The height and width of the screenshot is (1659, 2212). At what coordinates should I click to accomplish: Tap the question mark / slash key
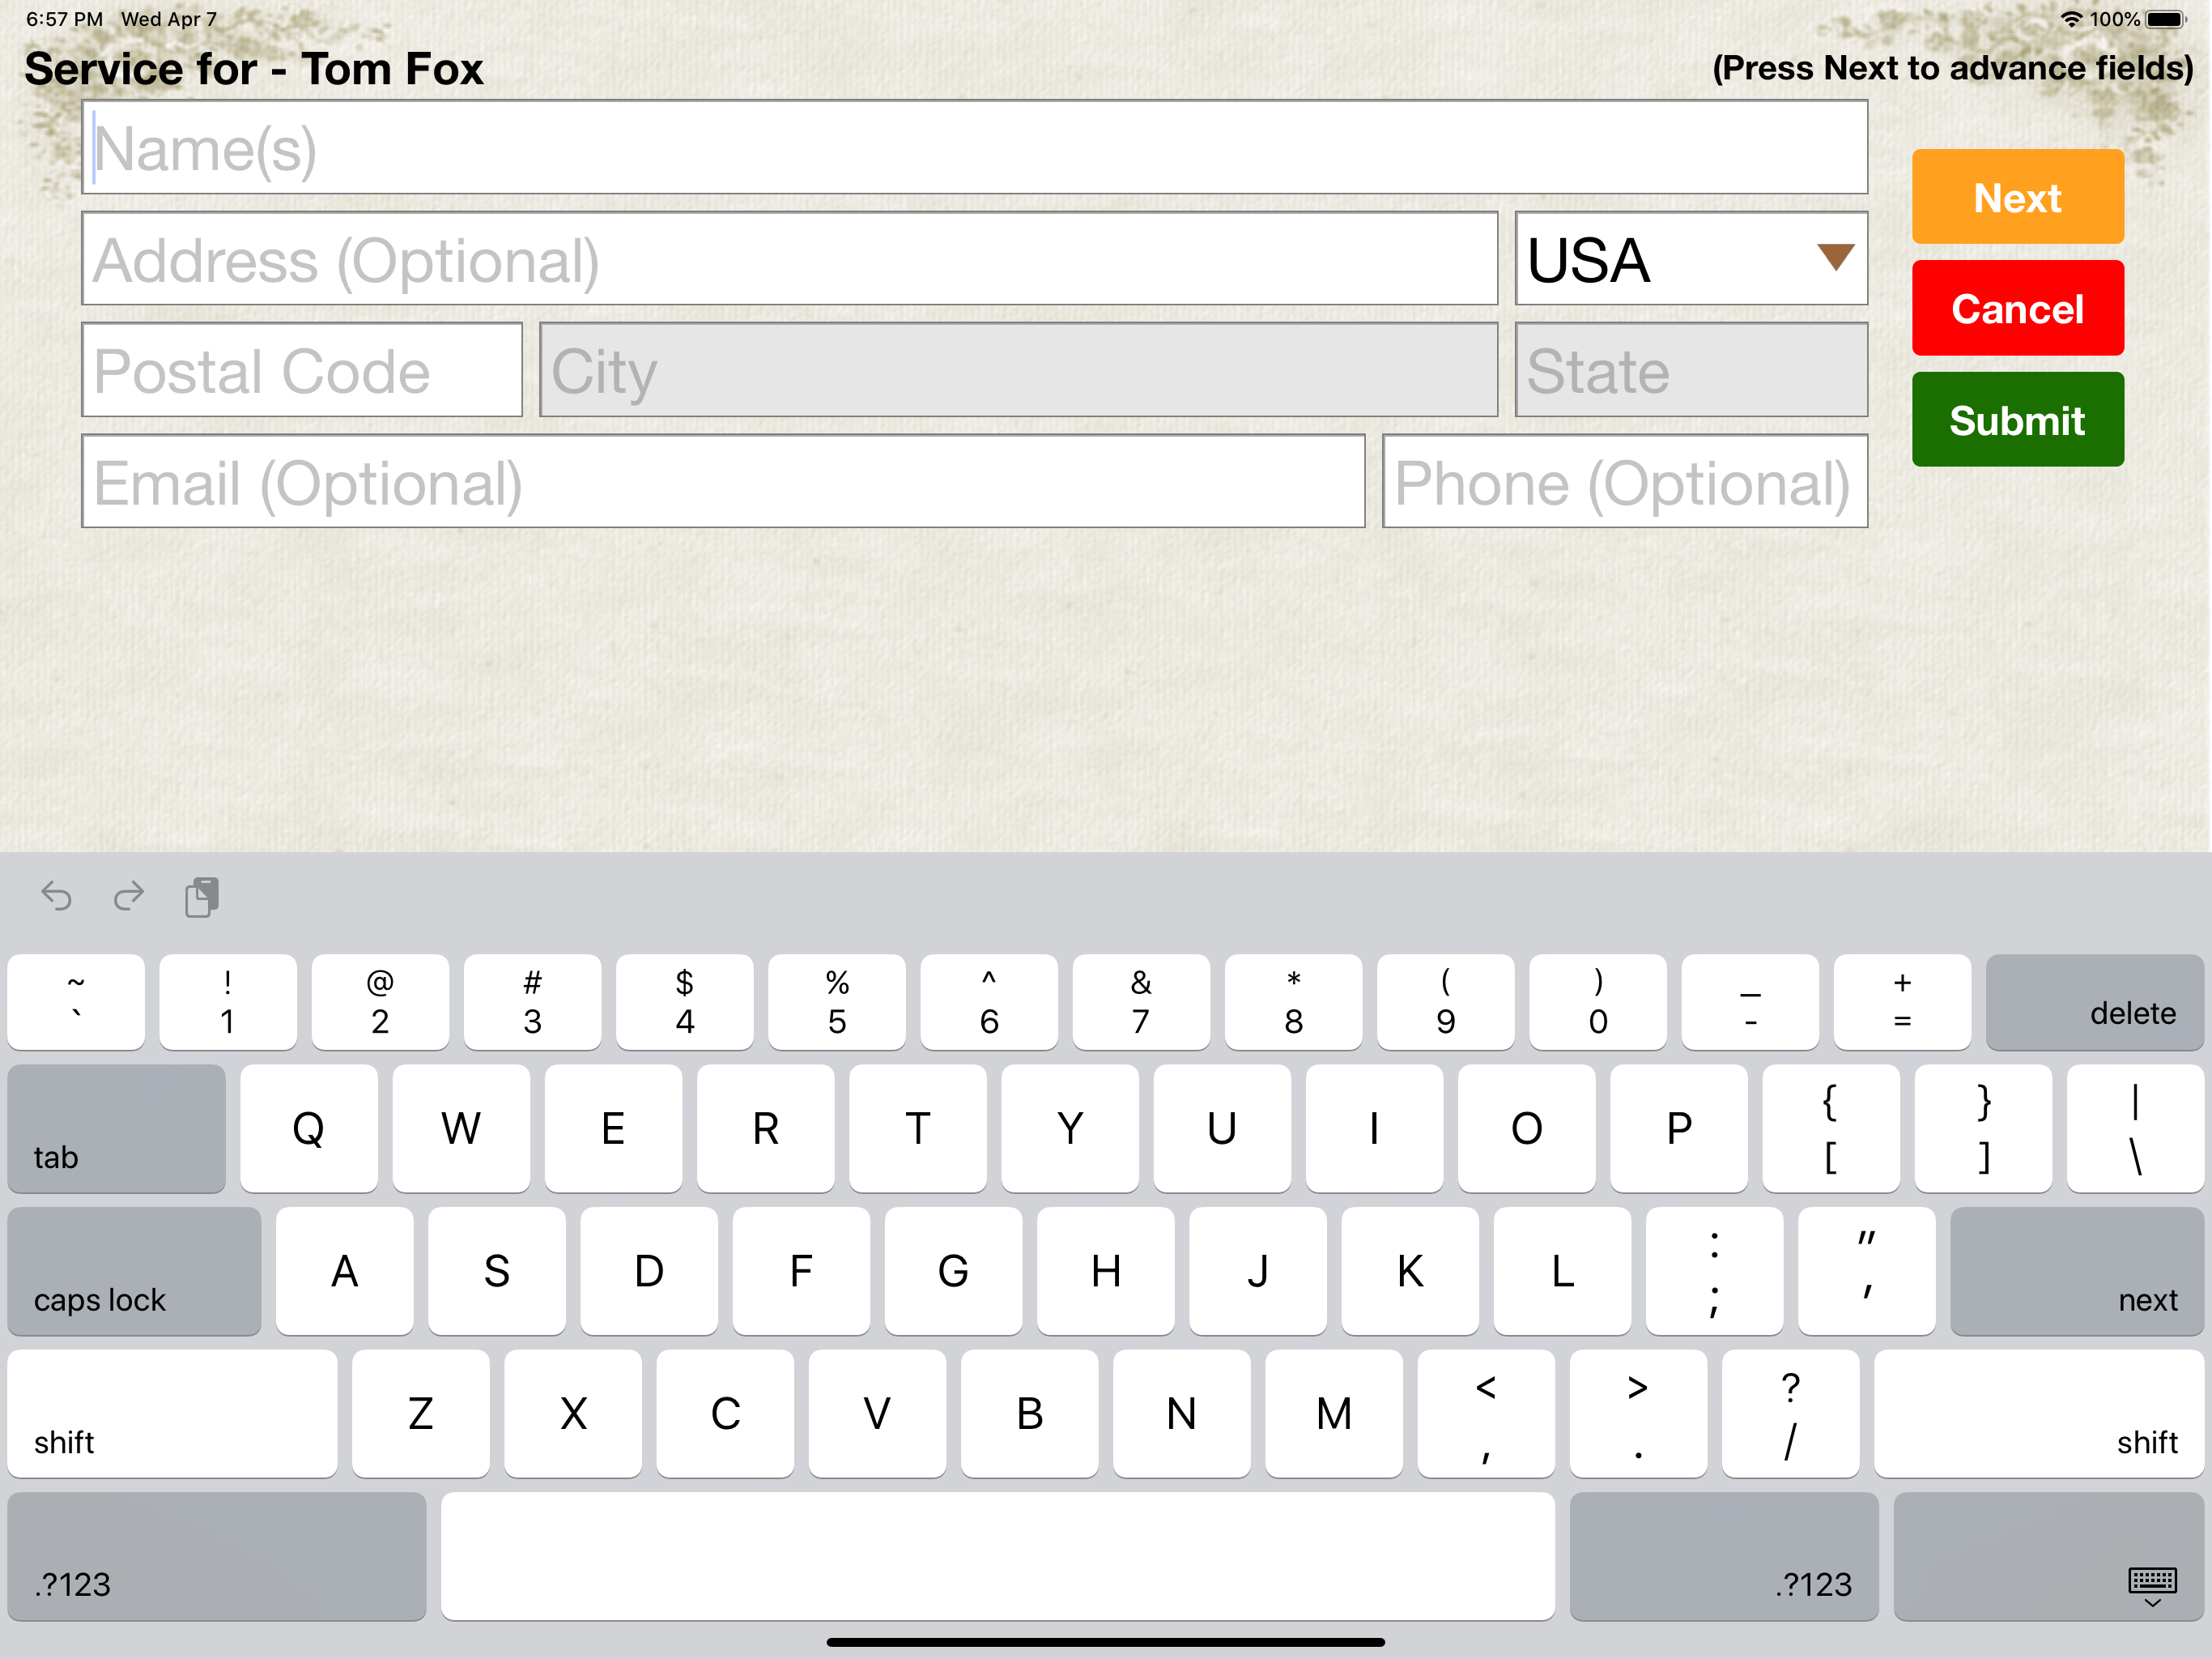1791,1413
